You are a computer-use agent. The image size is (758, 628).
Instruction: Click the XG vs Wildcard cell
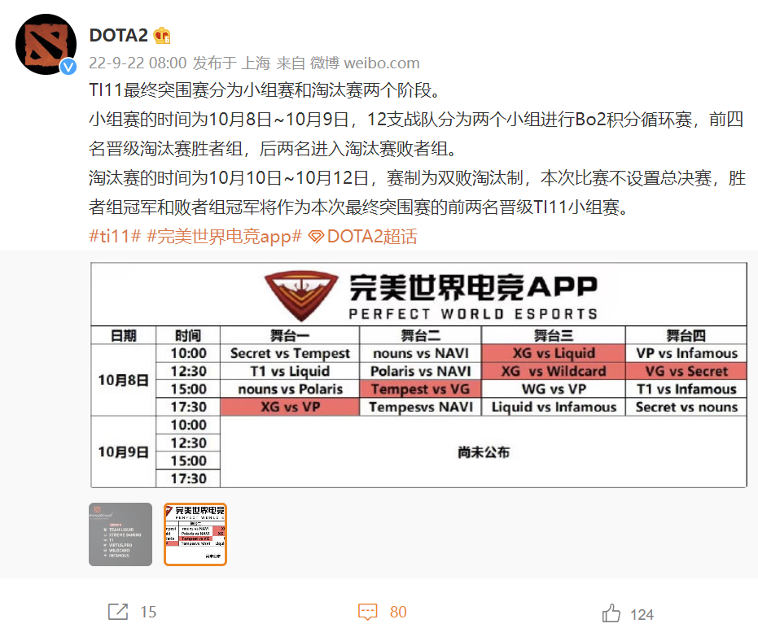(554, 371)
